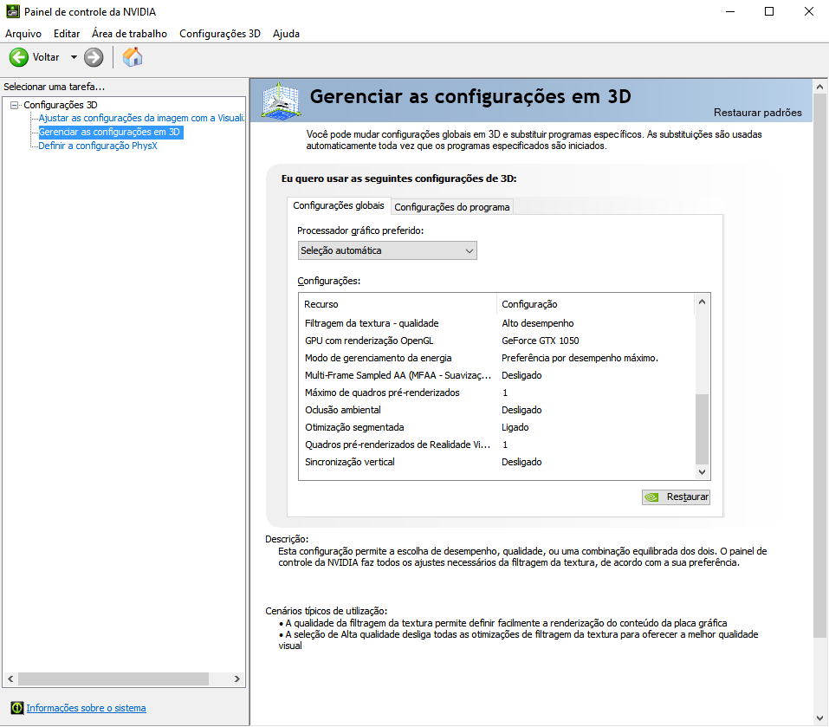
Task: Click the 3D settings header icon
Action: coord(282,101)
